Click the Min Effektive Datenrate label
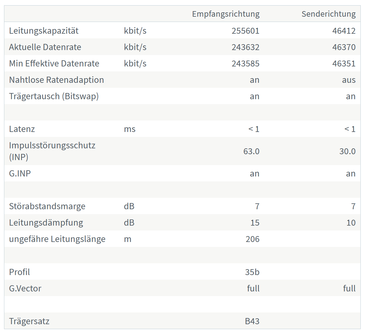The height and width of the screenshot is (335, 366). click(54, 63)
